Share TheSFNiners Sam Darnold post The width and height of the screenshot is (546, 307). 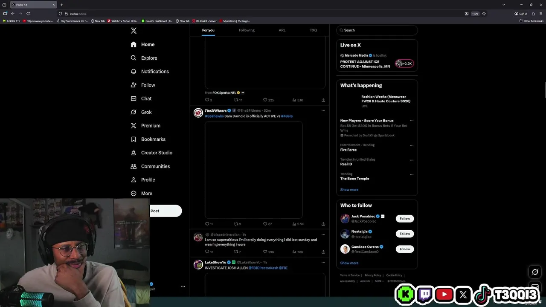(323, 224)
